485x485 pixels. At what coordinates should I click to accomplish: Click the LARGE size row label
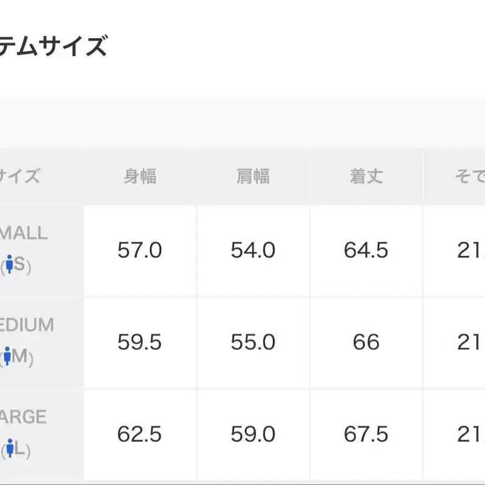tap(23, 417)
